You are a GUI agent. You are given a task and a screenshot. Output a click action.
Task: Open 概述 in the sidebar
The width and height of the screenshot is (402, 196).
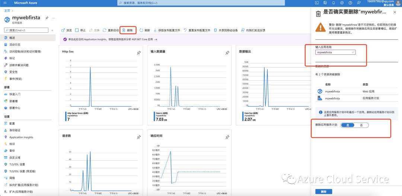[28, 38]
